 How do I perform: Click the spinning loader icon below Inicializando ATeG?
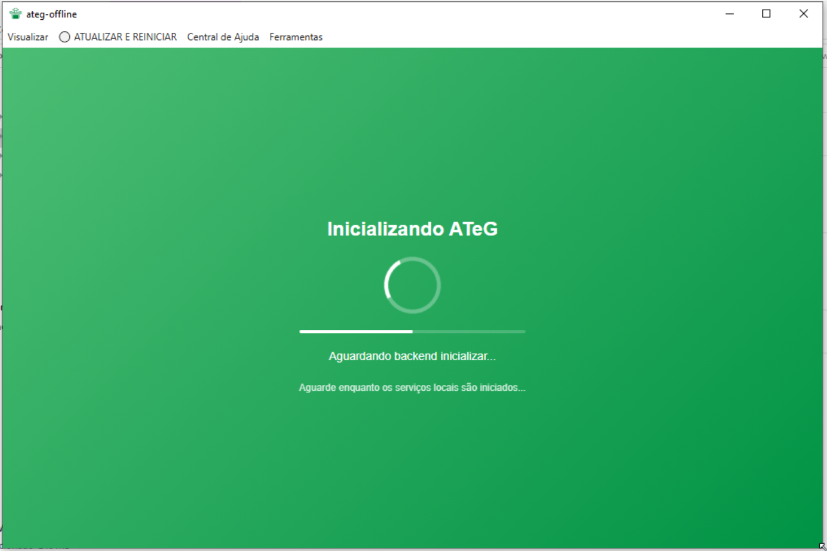(x=412, y=284)
